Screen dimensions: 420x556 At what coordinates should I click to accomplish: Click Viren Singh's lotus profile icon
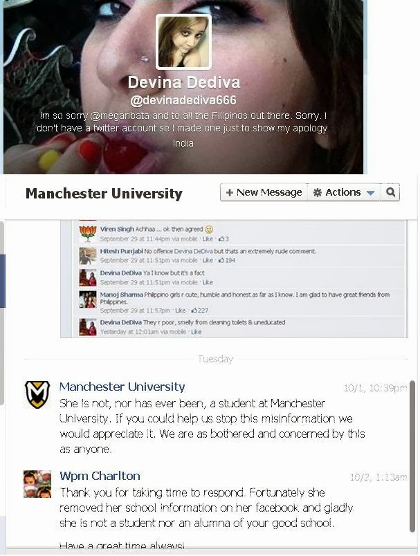88,233
